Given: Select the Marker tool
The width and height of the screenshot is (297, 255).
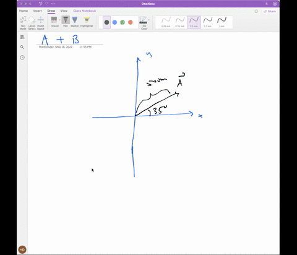Looking at the screenshot, I should (75, 22).
